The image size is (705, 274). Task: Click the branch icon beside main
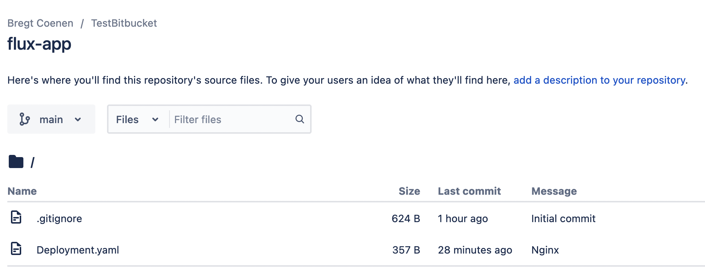pyautogui.click(x=24, y=119)
